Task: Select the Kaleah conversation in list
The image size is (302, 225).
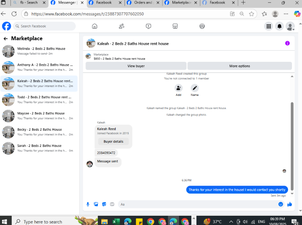Action: click(x=39, y=84)
